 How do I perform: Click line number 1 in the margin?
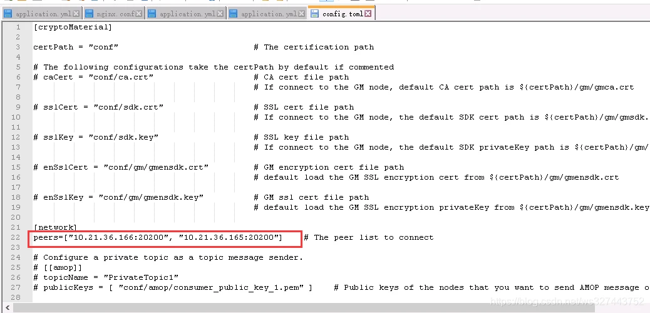coord(18,27)
